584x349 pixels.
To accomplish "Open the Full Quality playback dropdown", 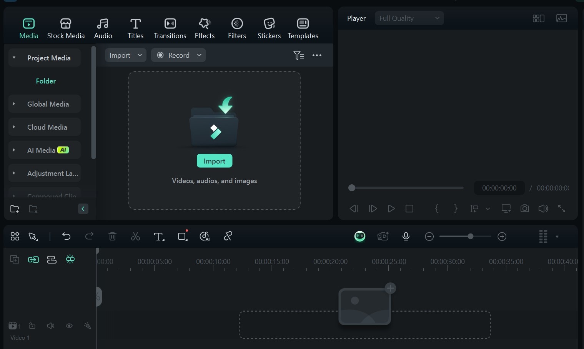I will [409, 18].
